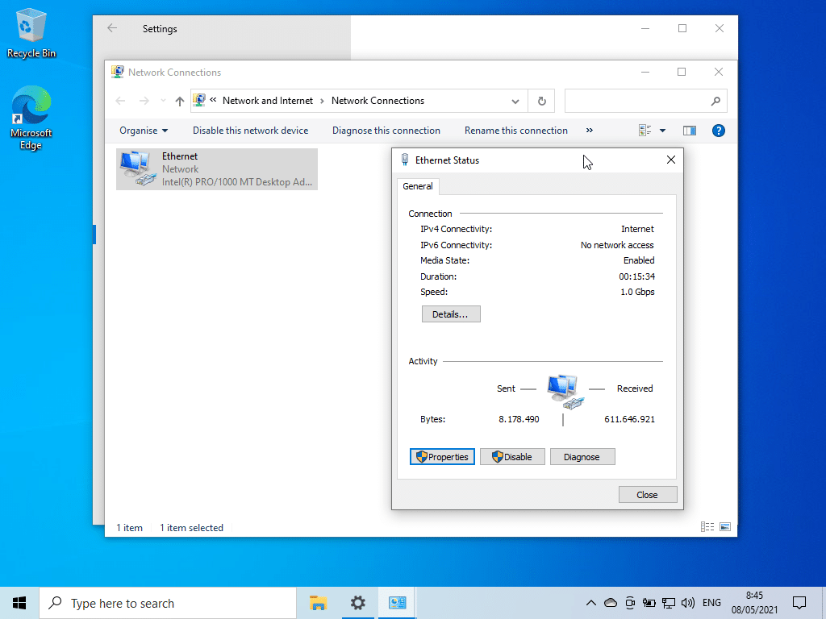Launch Microsoft Edge from the desktop

[x=31, y=118]
